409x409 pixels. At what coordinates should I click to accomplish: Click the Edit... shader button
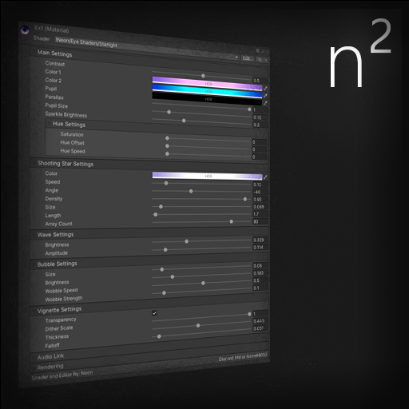tap(248, 58)
